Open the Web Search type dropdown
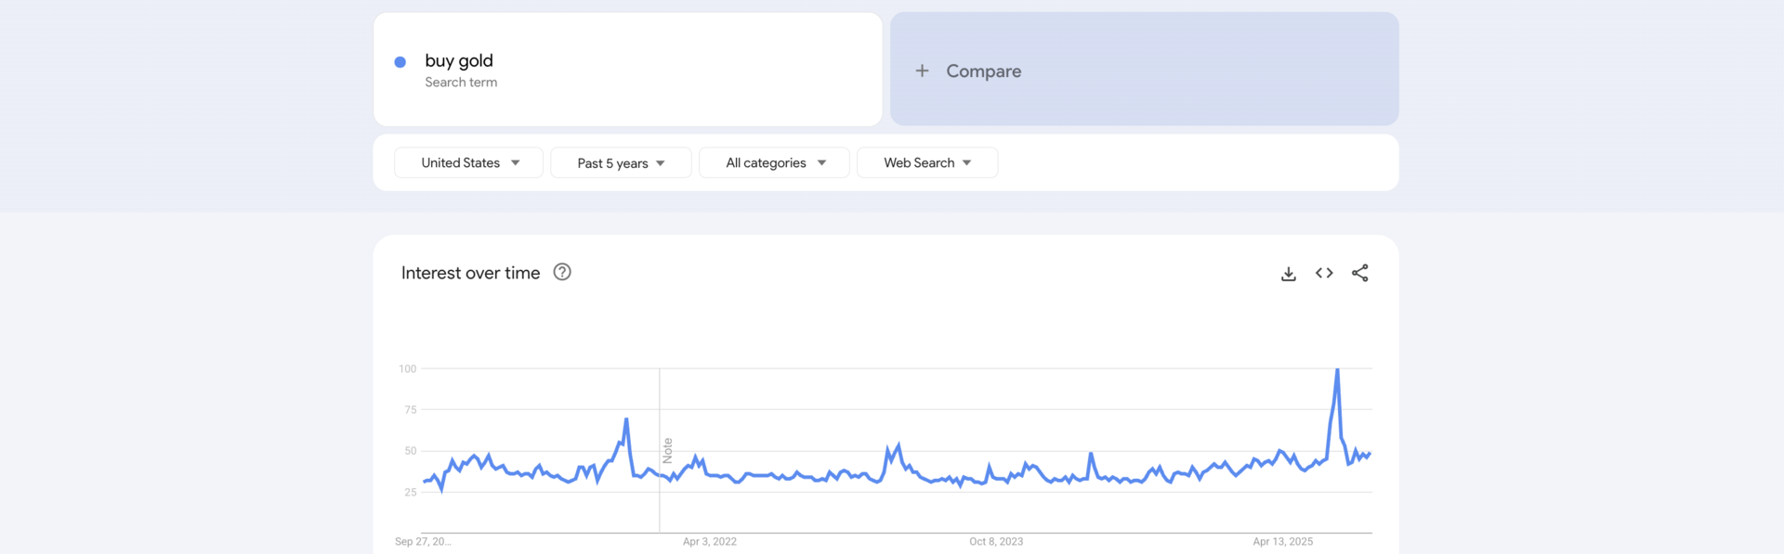This screenshot has width=1784, height=554. point(926,162)
